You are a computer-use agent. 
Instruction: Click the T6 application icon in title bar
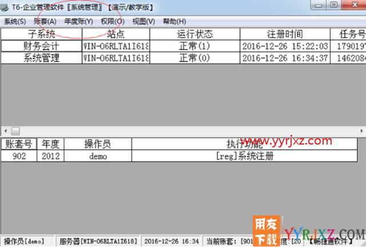(x=5, y=7)
